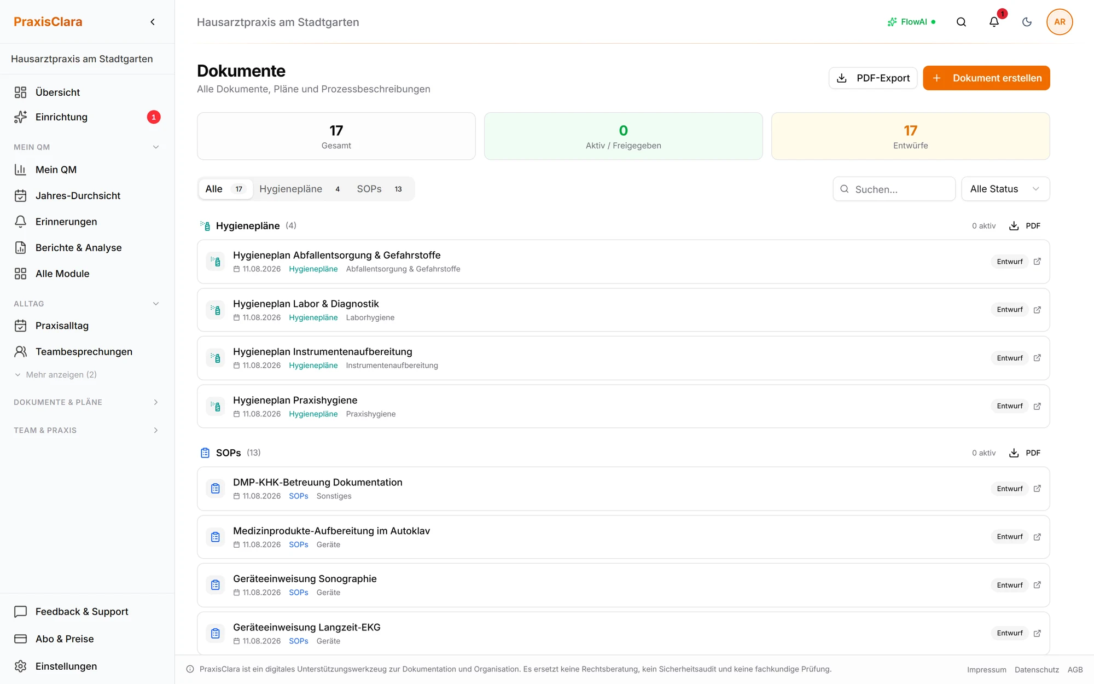
Task: Expand the DOKUMENTE & PLÄNE section
Action: (x=87, y=402)
